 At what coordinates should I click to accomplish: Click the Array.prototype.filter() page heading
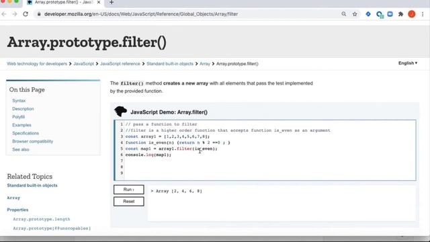tap(87, 42)
